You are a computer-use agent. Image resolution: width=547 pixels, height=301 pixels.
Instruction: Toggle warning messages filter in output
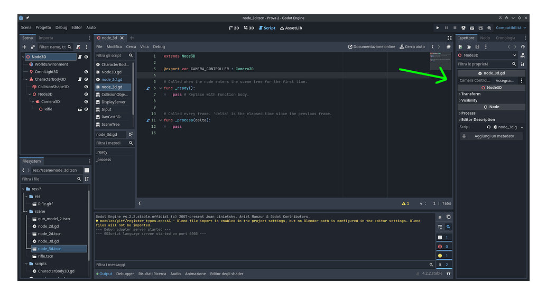(x=444, y=256)
